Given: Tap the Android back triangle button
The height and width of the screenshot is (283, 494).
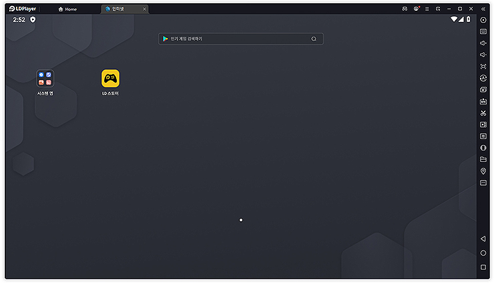Looking at the screenshot, I should pos(483,238).
